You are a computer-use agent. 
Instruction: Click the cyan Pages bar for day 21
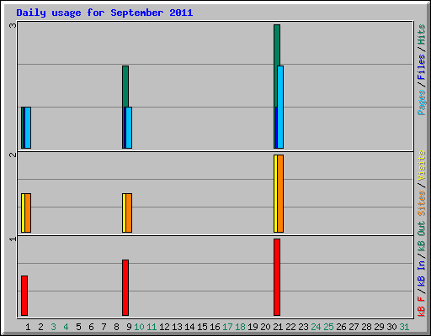click(280, 107)
